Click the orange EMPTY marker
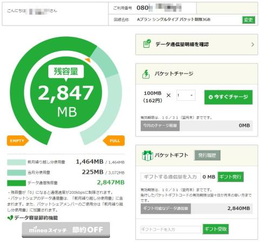 (18, 141)
